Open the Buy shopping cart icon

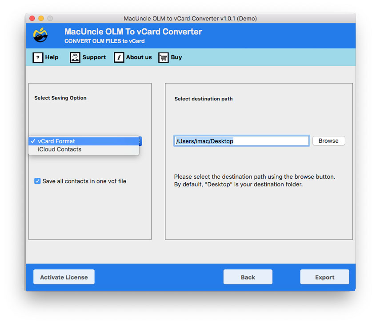point(163,57)
